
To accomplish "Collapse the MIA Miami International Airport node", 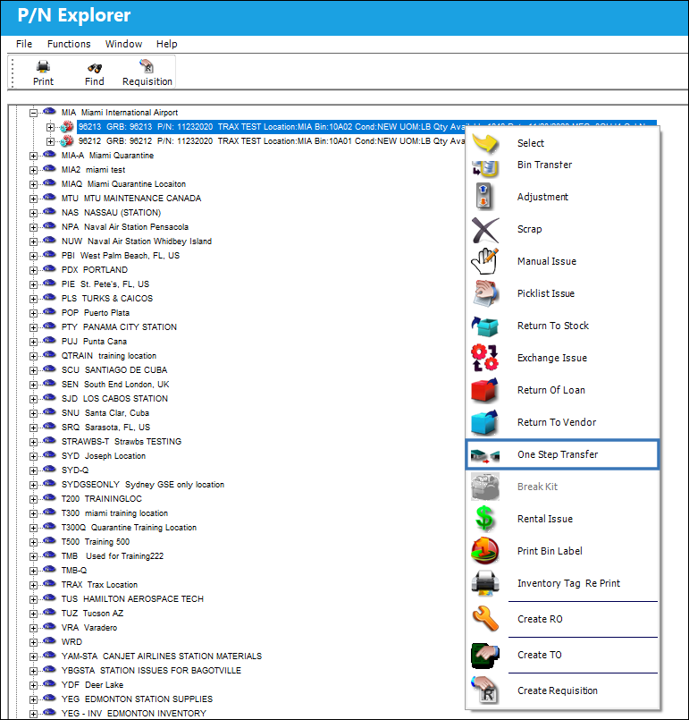I will (33, 113).
